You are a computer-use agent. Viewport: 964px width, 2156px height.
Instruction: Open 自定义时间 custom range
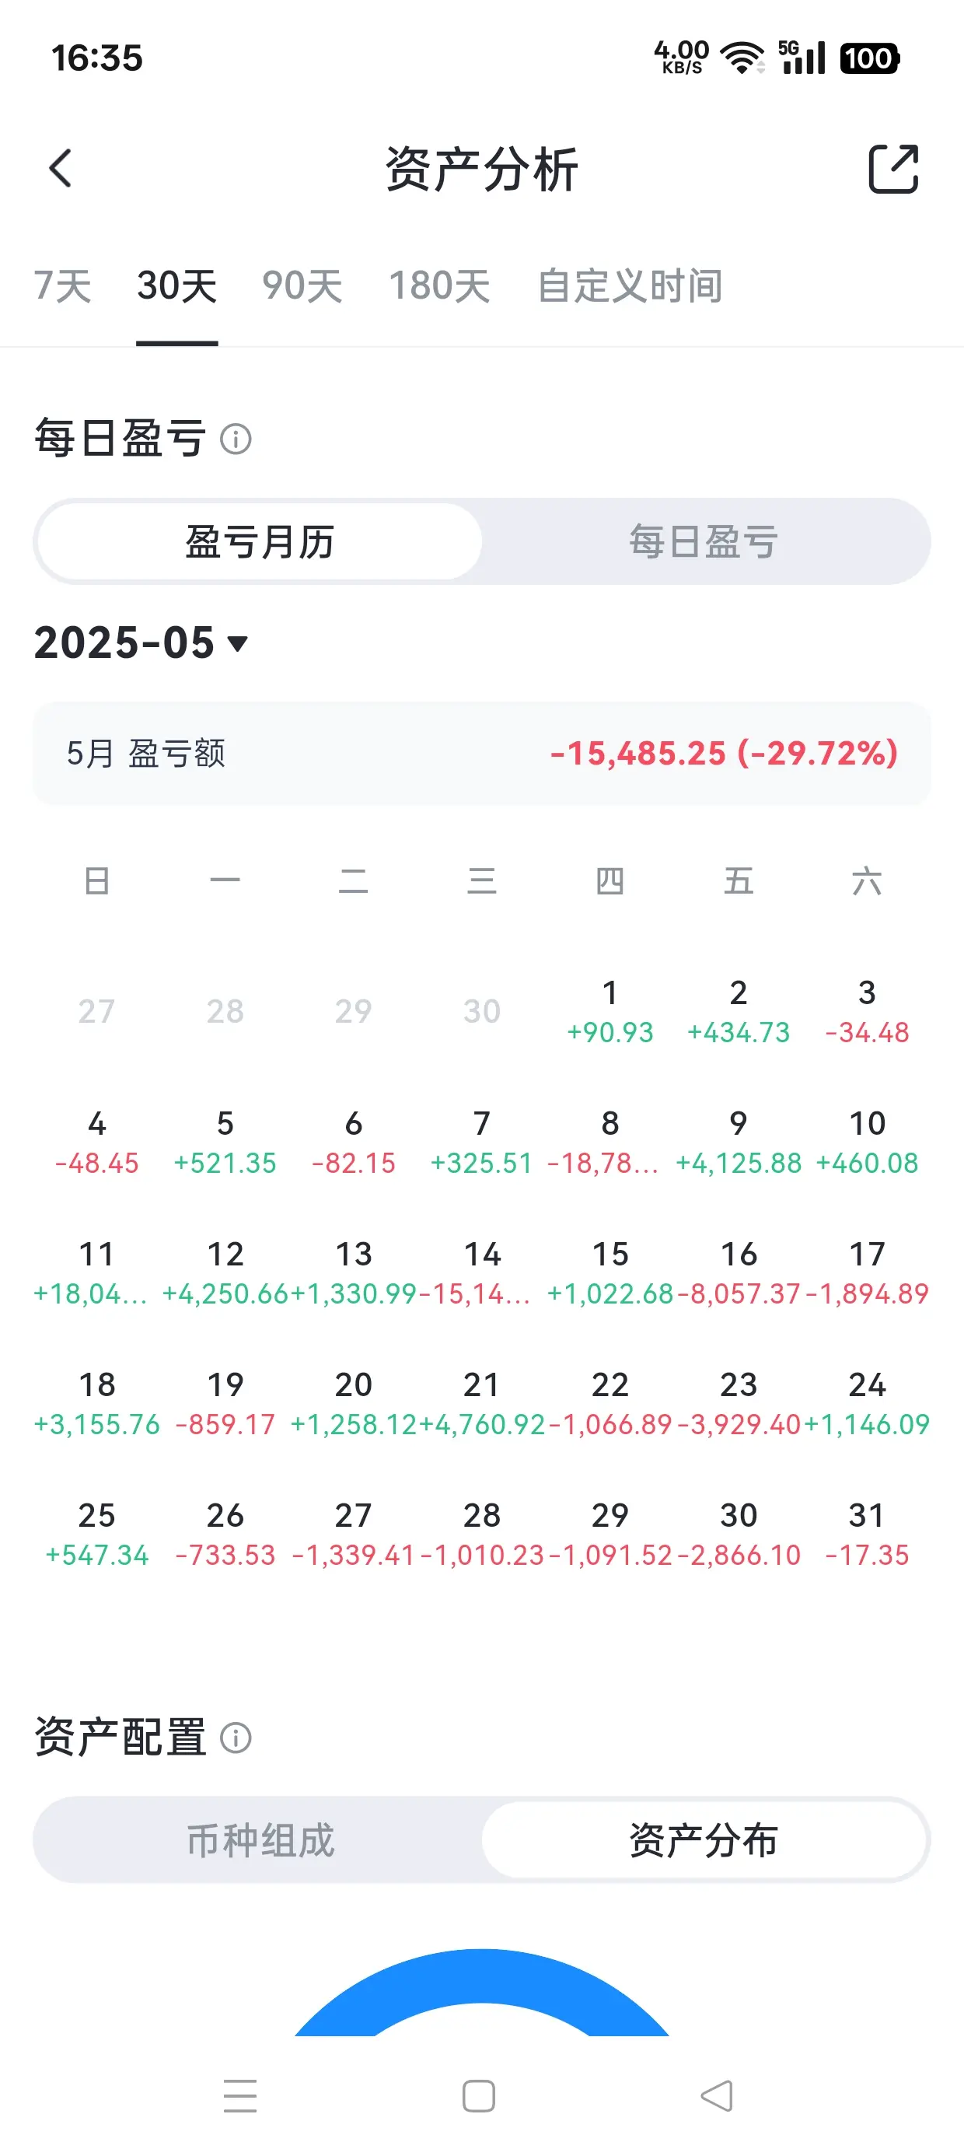coord(630,286)
